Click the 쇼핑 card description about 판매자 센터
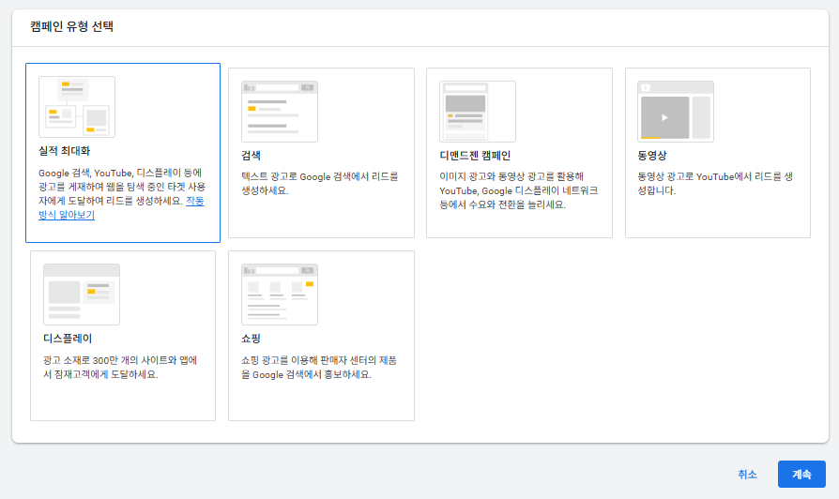839x499 pixels. pos(319,367)
